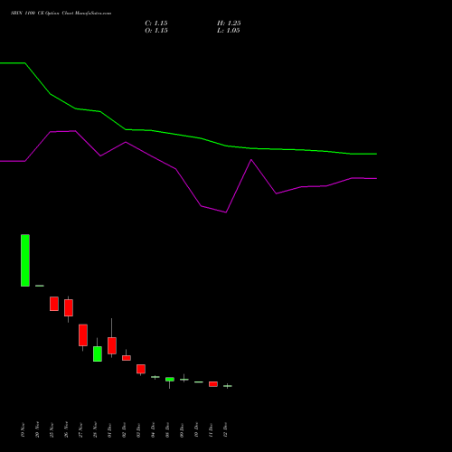This screenshot has height=452, width=452.
Task: Click the '28 Nov' date axis label
Action: click(96, 430)
